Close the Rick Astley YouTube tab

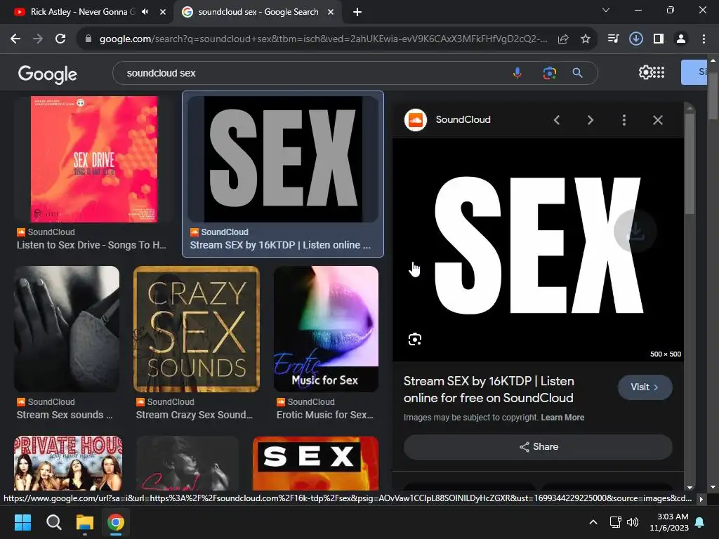(162, 12)
